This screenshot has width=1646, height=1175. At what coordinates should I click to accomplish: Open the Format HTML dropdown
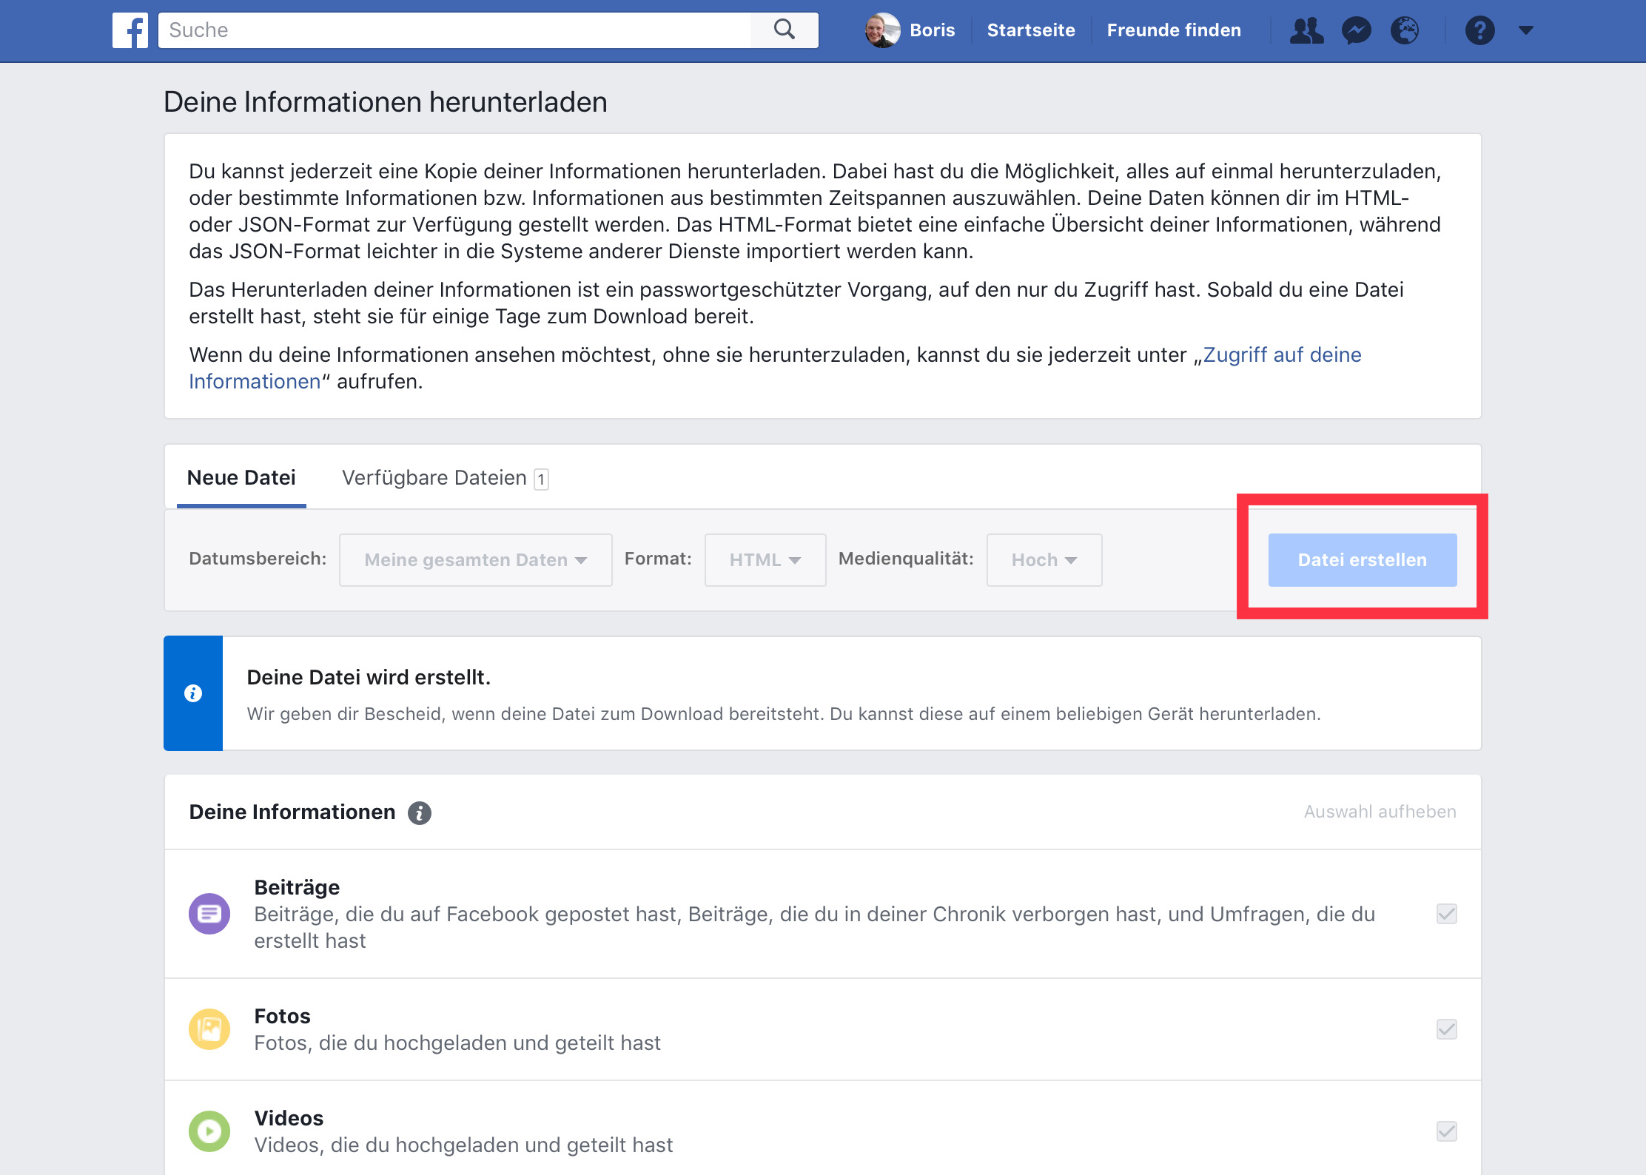[x=765, y=560]
